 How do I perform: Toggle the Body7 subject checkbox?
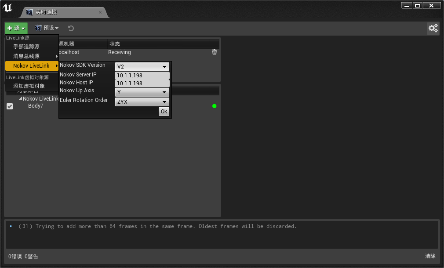[x=10, y=106]
